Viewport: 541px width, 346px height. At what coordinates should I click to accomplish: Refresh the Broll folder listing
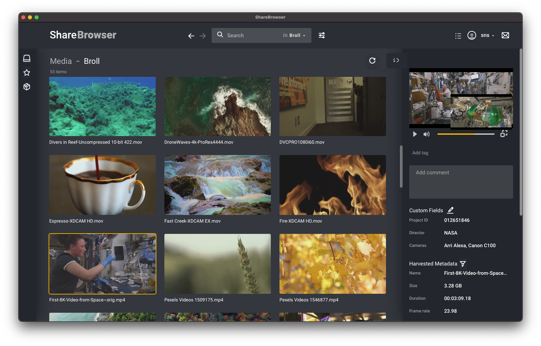[x=372, y=61]
